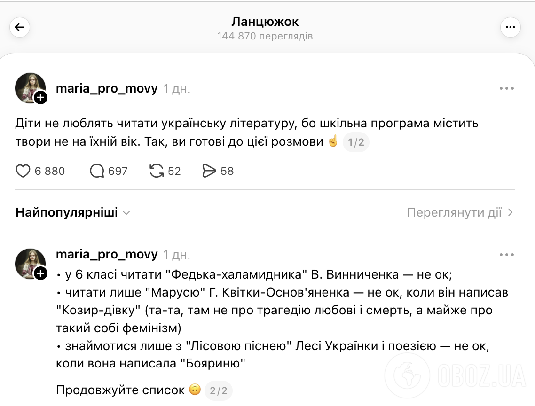Like the post with the heart icon
This screenshot has width=535, height=406.
pos(24,171)
